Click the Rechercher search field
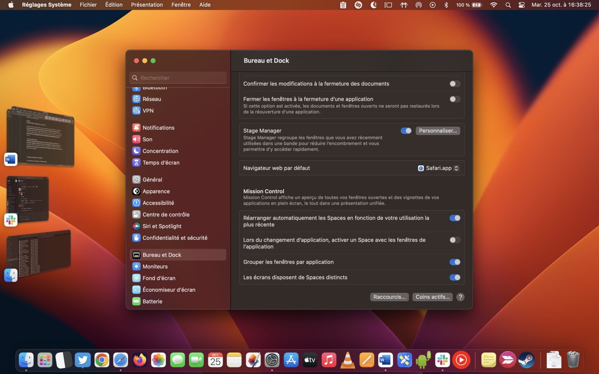 point(178,78)
